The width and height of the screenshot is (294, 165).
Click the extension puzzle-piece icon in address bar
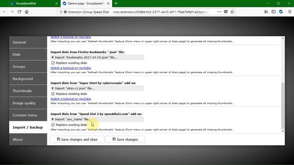(x=65, y=12)
